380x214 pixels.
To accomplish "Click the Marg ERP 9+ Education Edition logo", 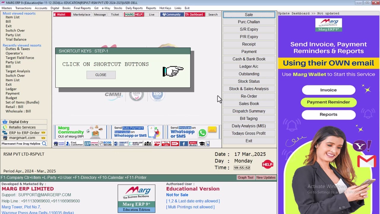I will (x=136, y=199).
